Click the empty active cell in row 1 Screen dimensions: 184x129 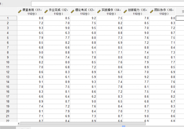point(180,18)
